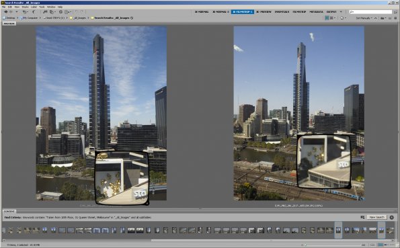This screenshot has width=400, height=248.
Task: Switch to the 3K-PREVIEW workspace
Action: (x=264, y=11)
